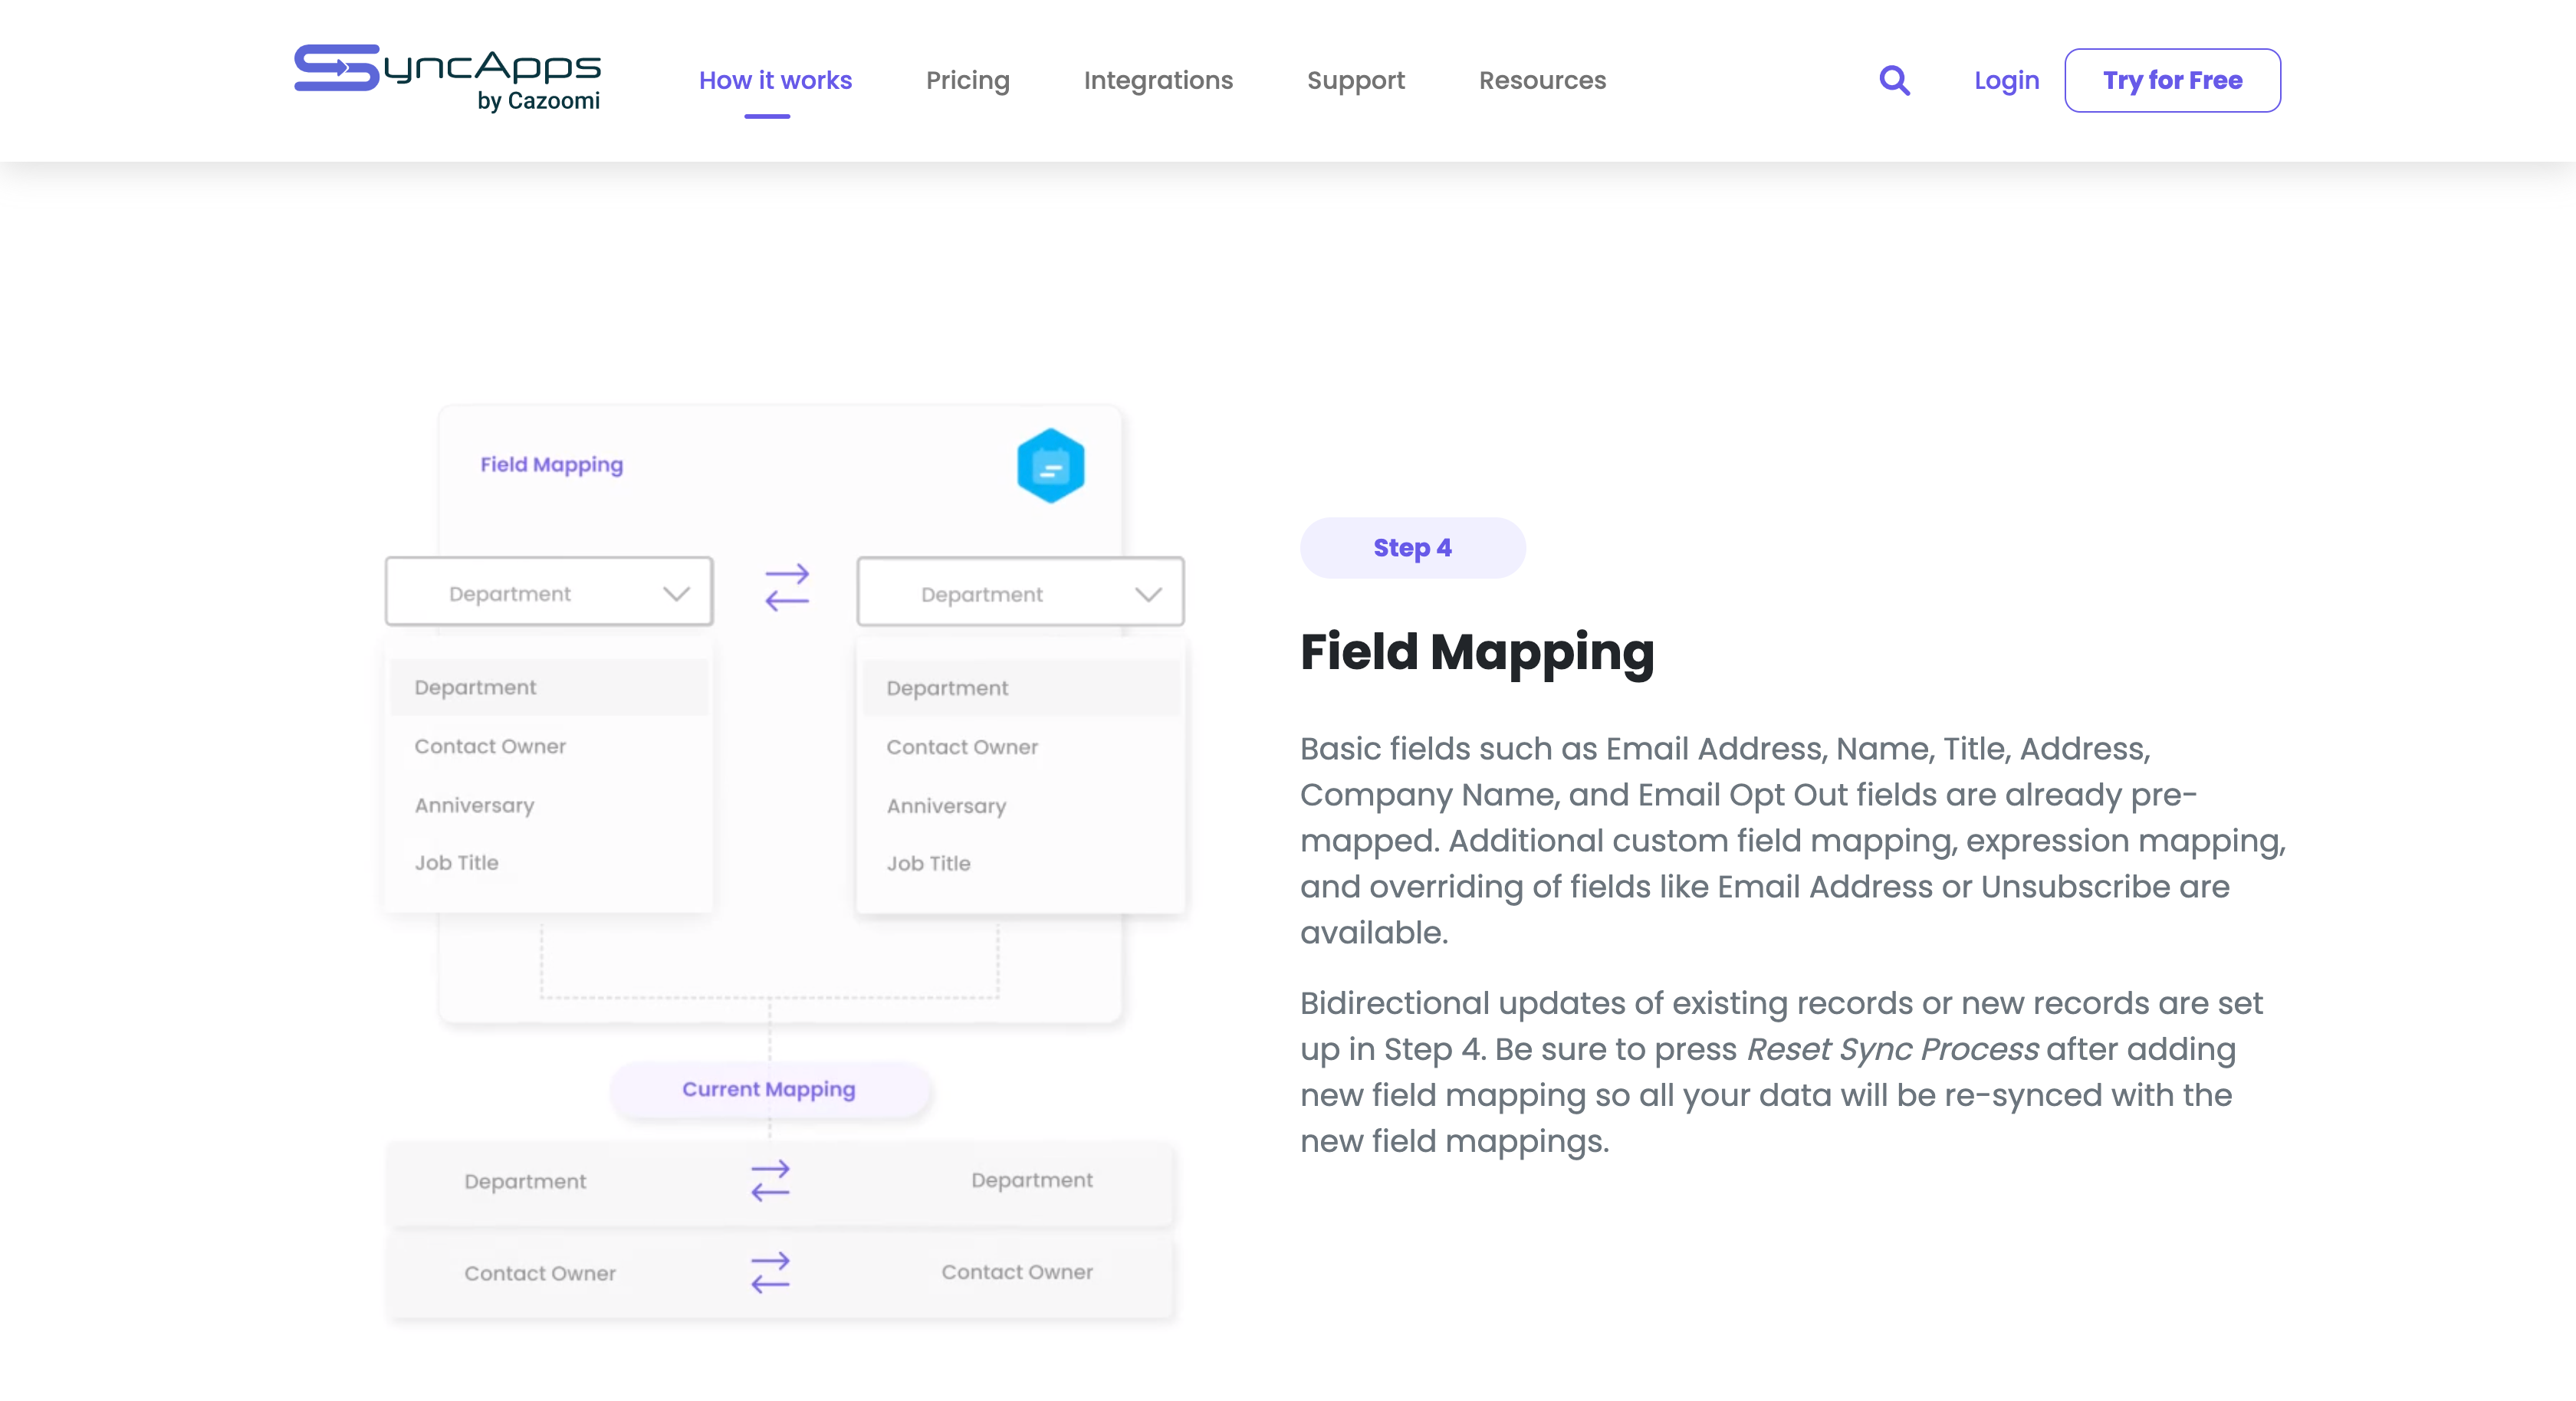Select Contact Owner in left dropdown list

[490, 746]
